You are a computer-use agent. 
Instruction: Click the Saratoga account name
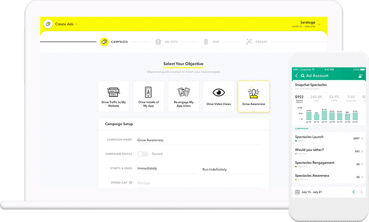coord(308,22)
